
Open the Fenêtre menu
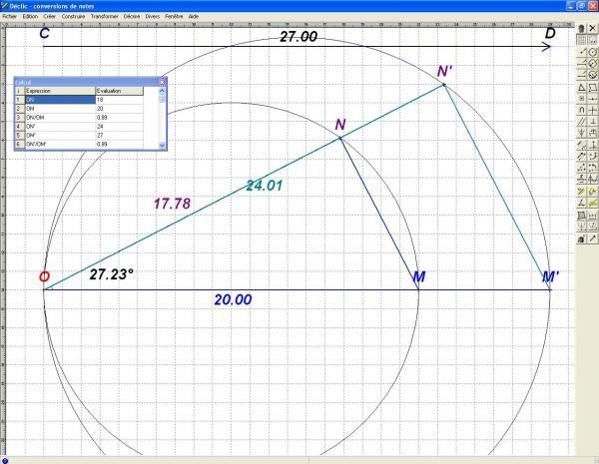(174, 16)
